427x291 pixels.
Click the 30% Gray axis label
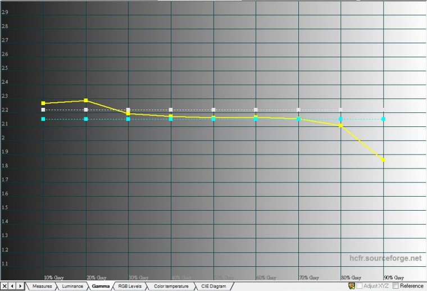click(139, 278)
